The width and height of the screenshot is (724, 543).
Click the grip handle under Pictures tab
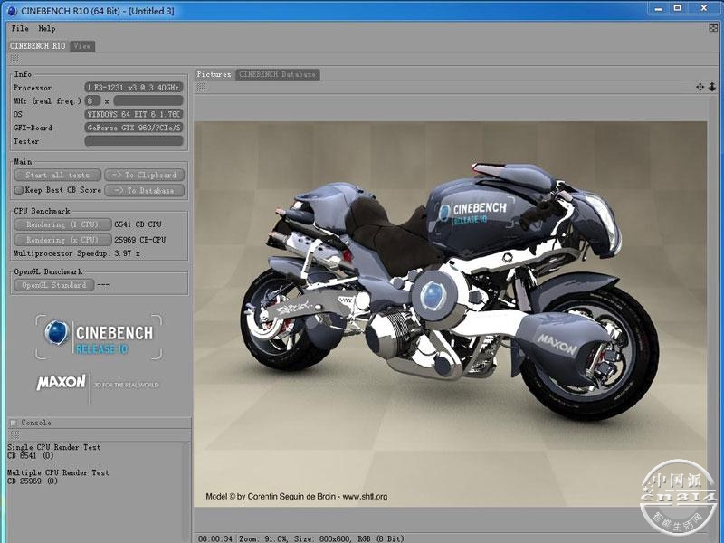(x=201, y=87)
